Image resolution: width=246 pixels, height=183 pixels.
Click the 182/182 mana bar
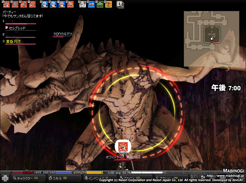click(x=57, y=173)
